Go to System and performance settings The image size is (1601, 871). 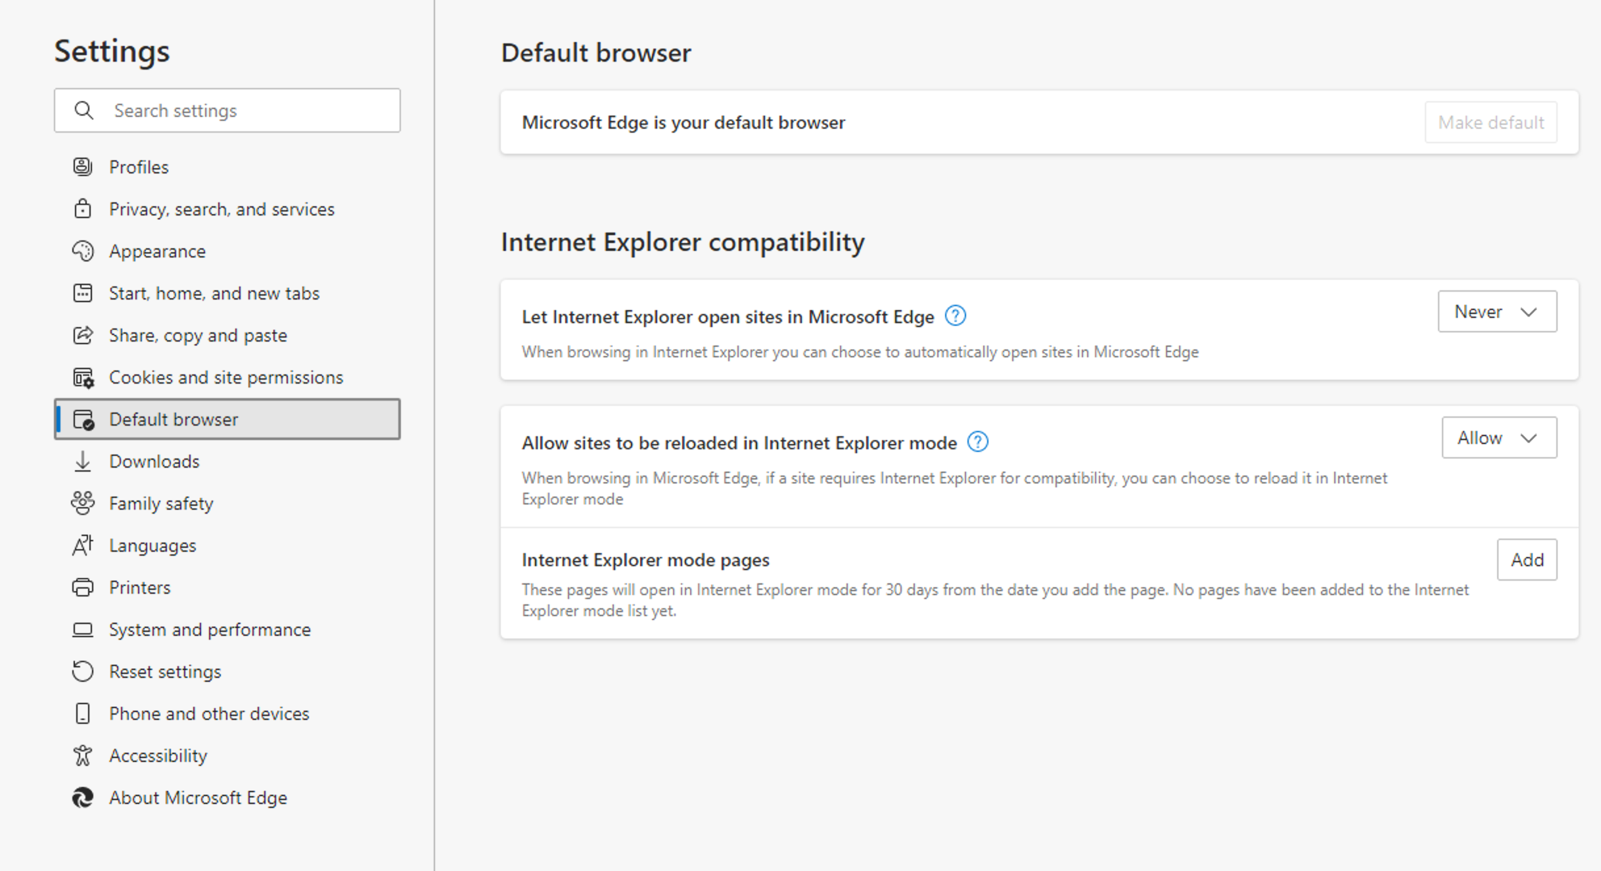tap(210, 629)
